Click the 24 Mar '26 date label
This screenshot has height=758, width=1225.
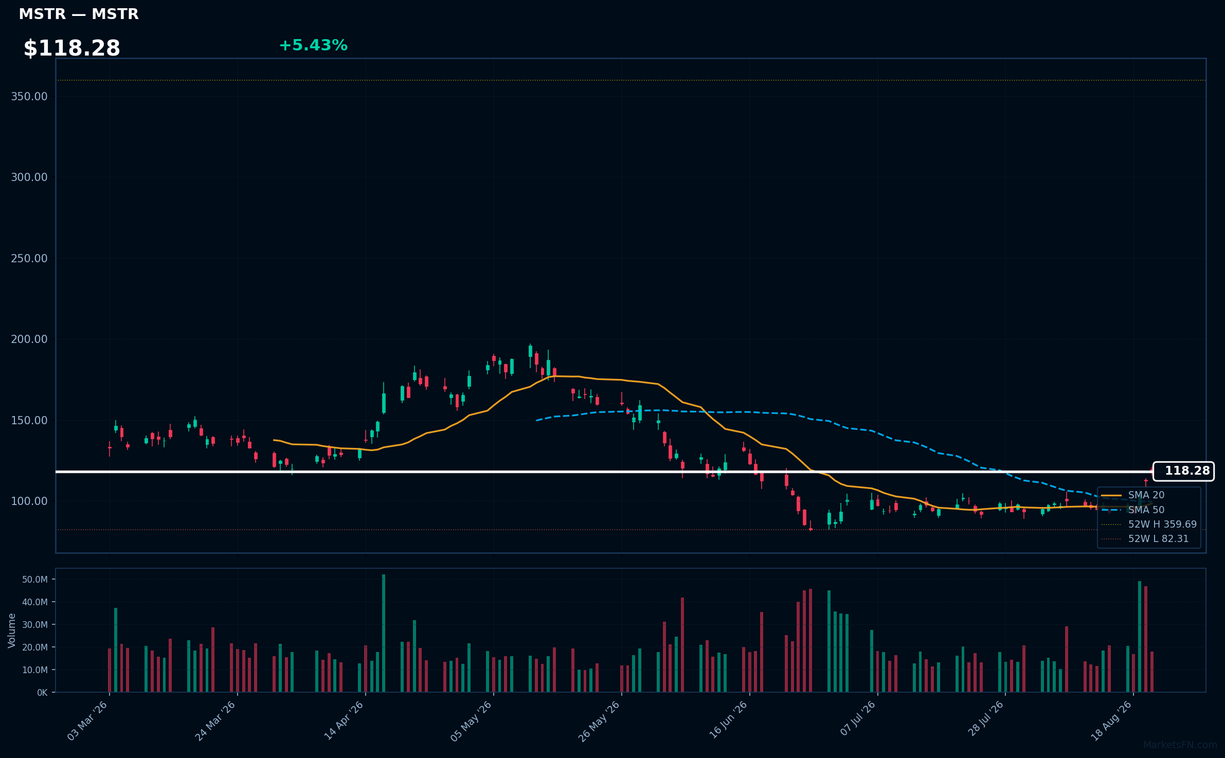tap(215, 720)
